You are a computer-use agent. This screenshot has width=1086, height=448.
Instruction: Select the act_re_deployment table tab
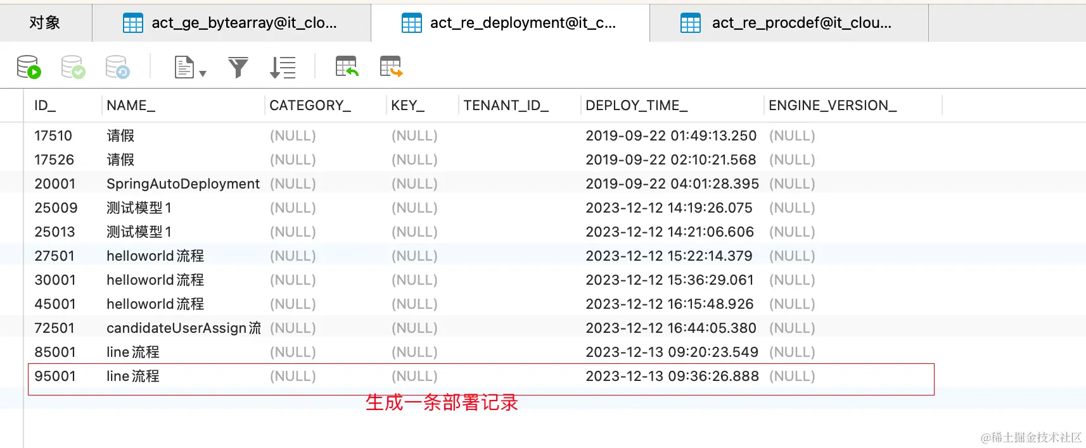[511, 23]
